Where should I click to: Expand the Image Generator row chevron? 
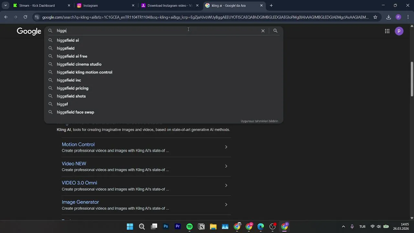226,205
